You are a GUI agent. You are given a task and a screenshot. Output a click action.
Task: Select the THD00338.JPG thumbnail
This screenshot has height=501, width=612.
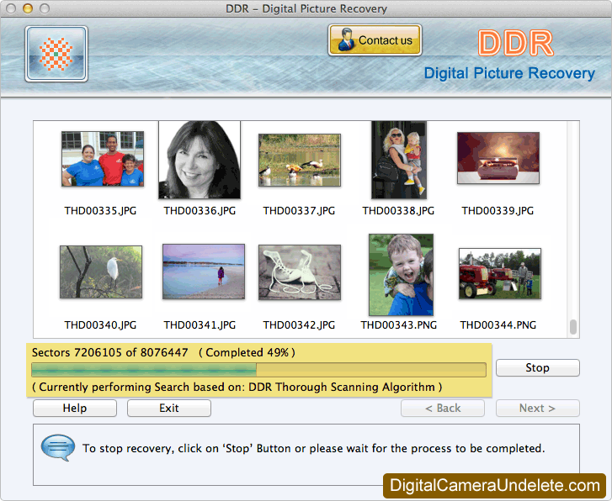tap(398, 160)
